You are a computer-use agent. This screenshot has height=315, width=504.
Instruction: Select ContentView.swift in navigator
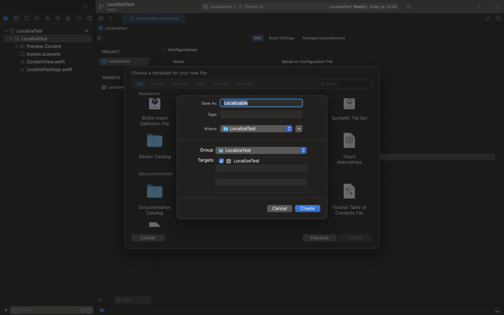(45, 62)
